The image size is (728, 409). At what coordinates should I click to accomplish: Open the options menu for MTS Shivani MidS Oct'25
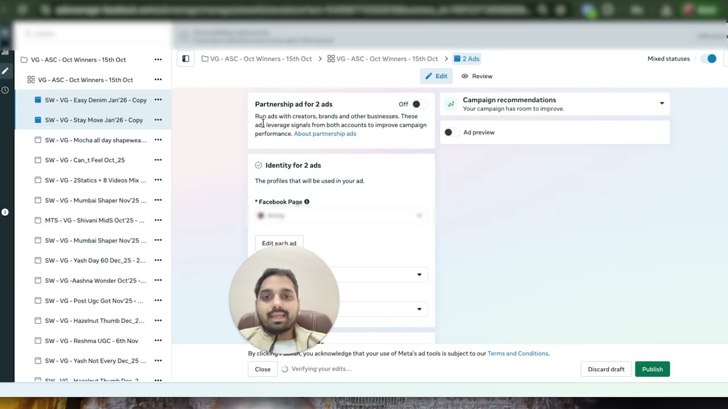158,220
